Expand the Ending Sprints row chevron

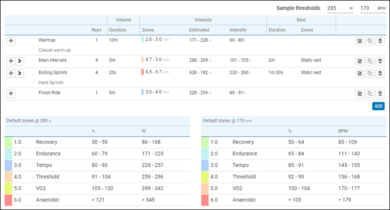[x=19, y=73]
